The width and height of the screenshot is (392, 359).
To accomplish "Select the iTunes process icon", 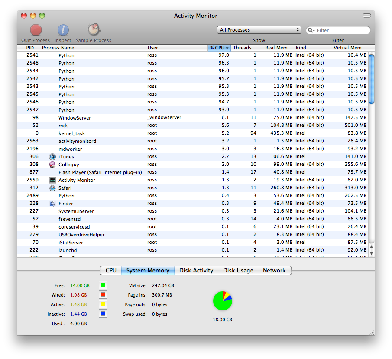I will 52,157.
